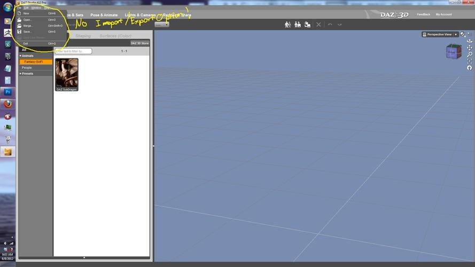The height and width of the screenshot is (267, 475).
Task: Select the DAZ SubDragon thumbnail
Action: click(x=67, y=75)
